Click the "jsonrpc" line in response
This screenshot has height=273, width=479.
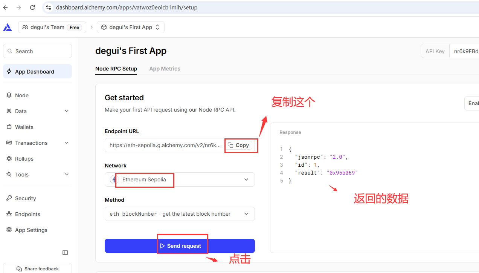coord(322,157)
